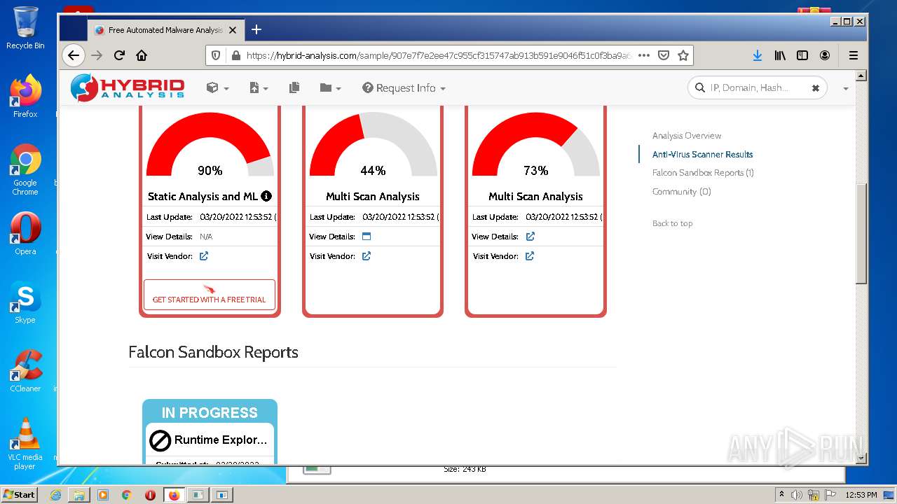Open the Firefox downloads panel

758,55
